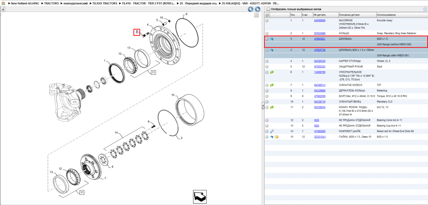428x205 pixels.
Task: Go to '25 - Передняя ведущая ось' breadcrumb
Action: 197,3
